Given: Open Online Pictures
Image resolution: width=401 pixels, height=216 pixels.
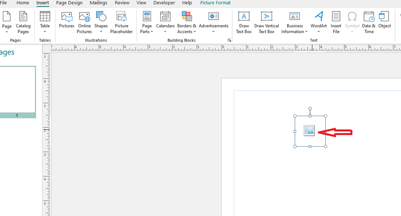Looking at the screenshot, I should click(x=84, y=22).
